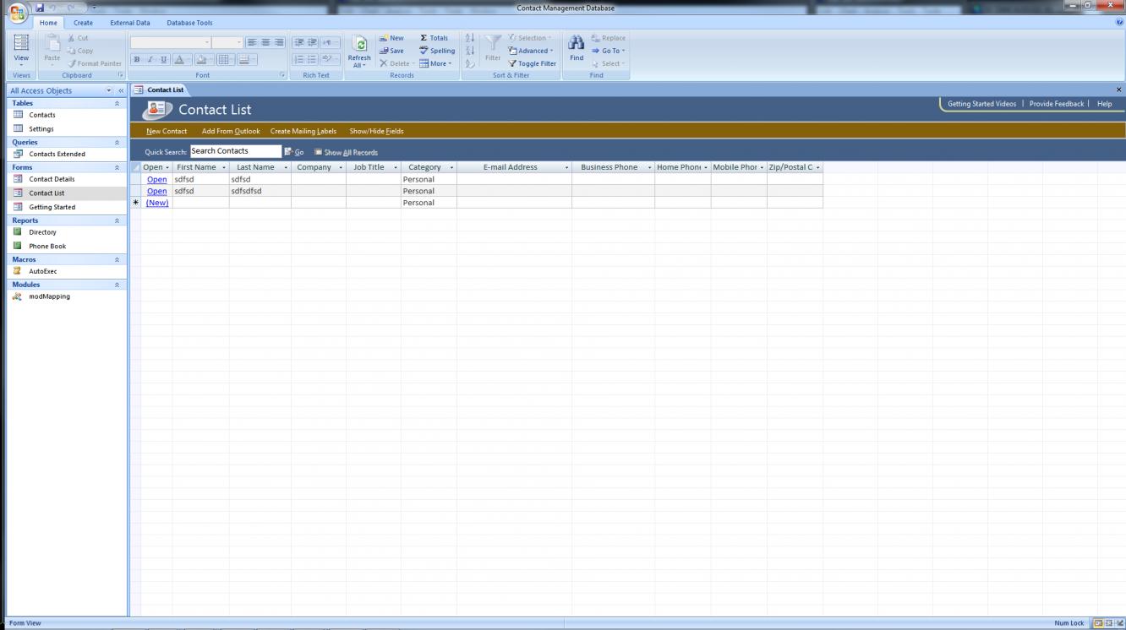Run the Spelling check

click(437, 51)
